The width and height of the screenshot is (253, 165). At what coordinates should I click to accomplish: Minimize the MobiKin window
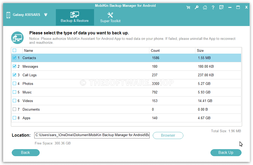pos(230,8)
